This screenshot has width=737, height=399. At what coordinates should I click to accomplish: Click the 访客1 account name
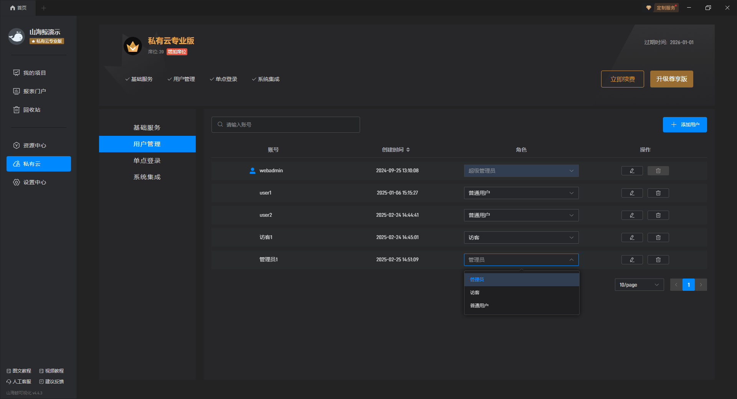pyautogui.click(x=266, y=237)
